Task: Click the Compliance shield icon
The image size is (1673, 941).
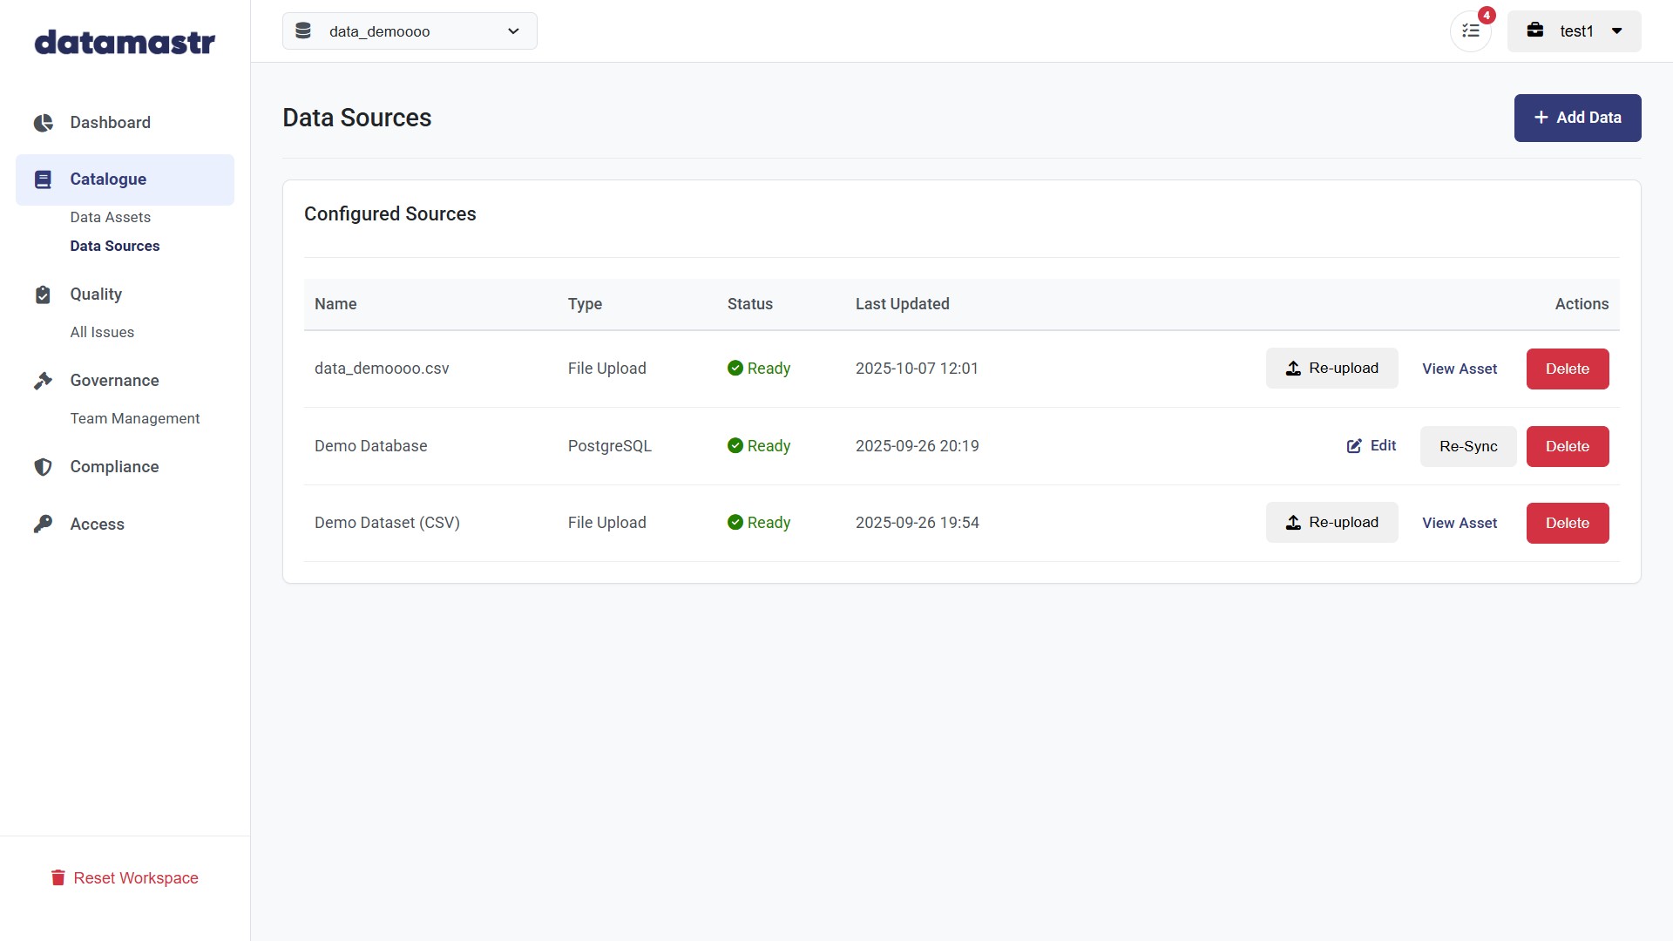Action: point(43,467)
